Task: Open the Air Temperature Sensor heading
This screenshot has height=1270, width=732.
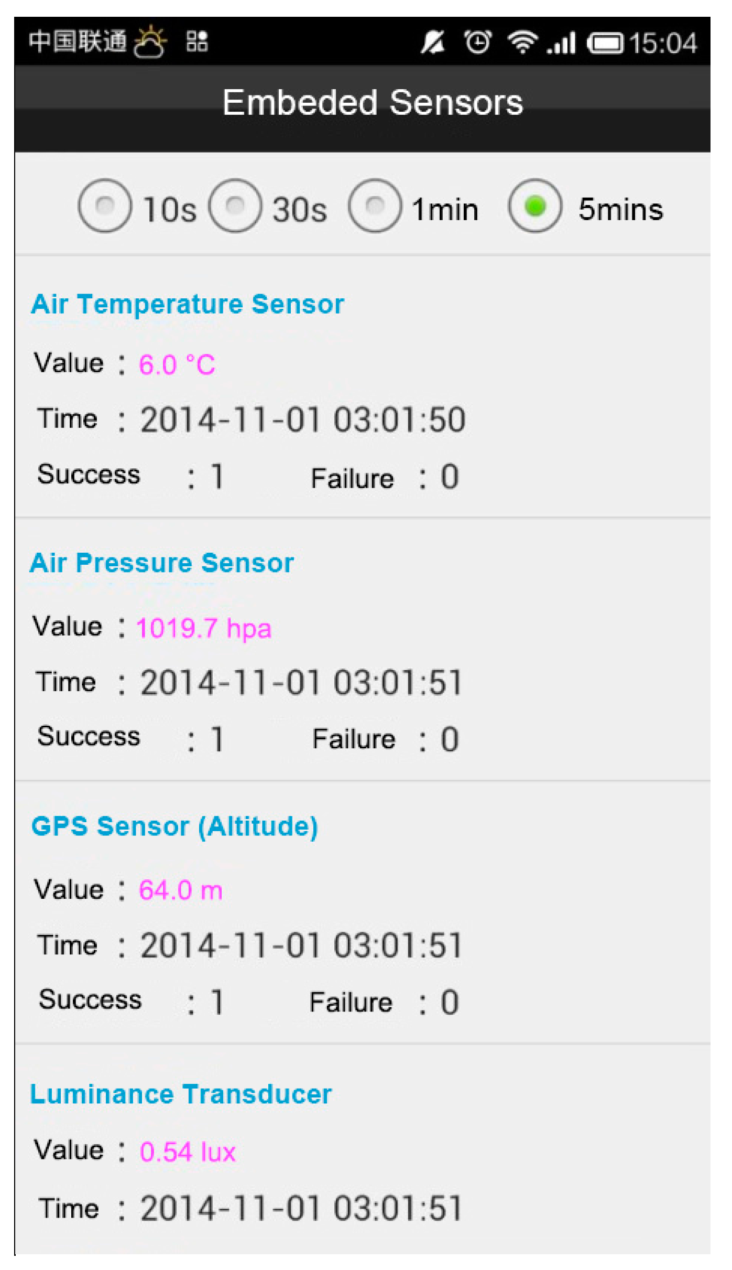Action: (x=188, y=304)
